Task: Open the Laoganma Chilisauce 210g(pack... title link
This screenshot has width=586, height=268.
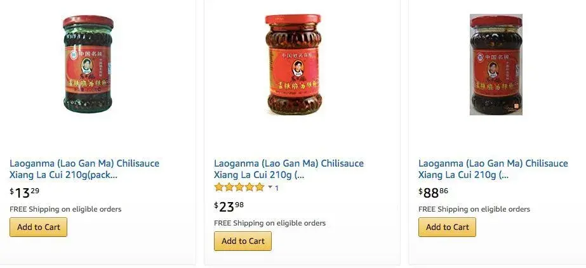Action: tap(84, 169)
